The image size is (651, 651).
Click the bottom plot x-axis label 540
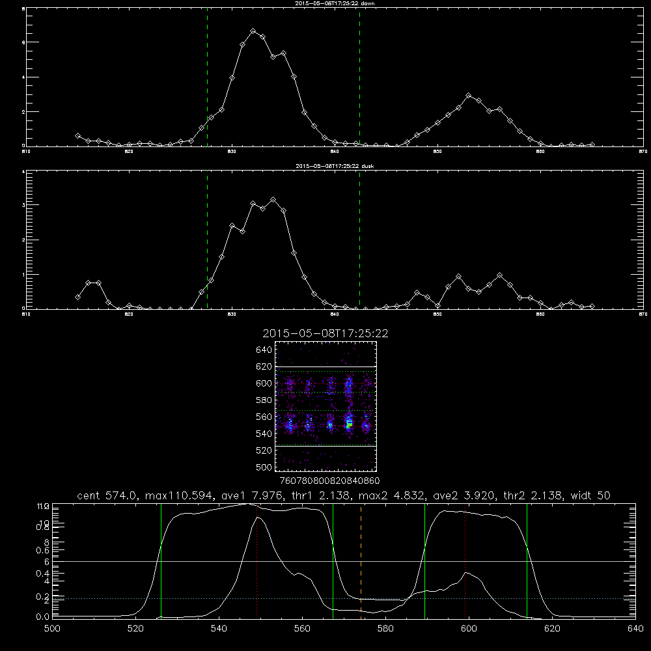click(219, 629)
